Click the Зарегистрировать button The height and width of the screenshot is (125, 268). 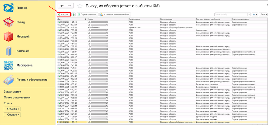coord(88,14)
